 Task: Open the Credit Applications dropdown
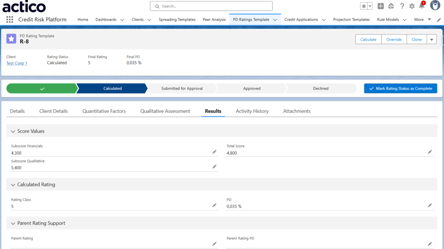[x=324, y=20]
